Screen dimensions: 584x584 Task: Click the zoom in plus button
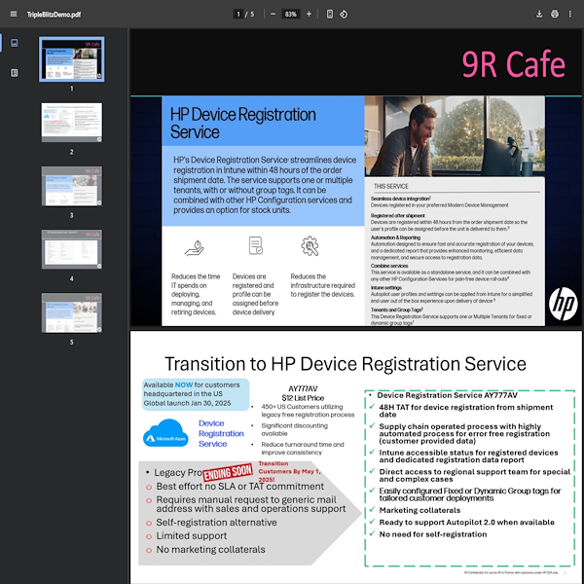(309, 15)
